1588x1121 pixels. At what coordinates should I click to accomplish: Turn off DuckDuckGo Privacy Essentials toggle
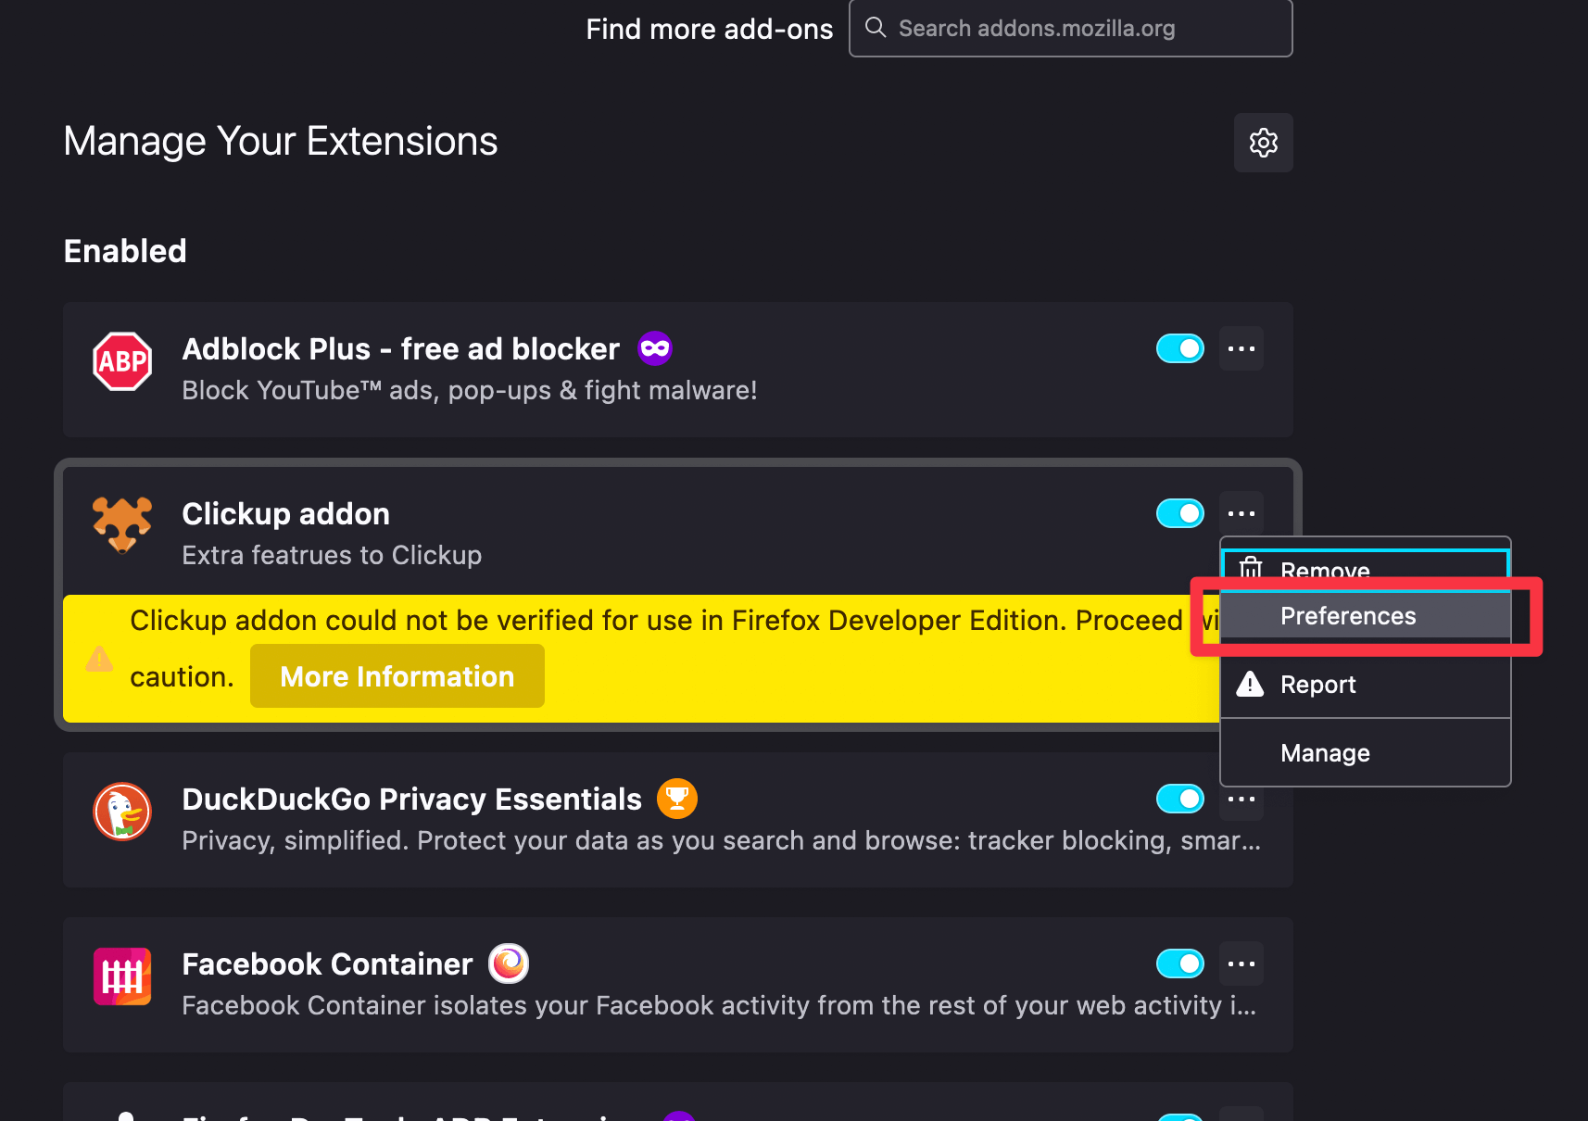(1180, 799)
